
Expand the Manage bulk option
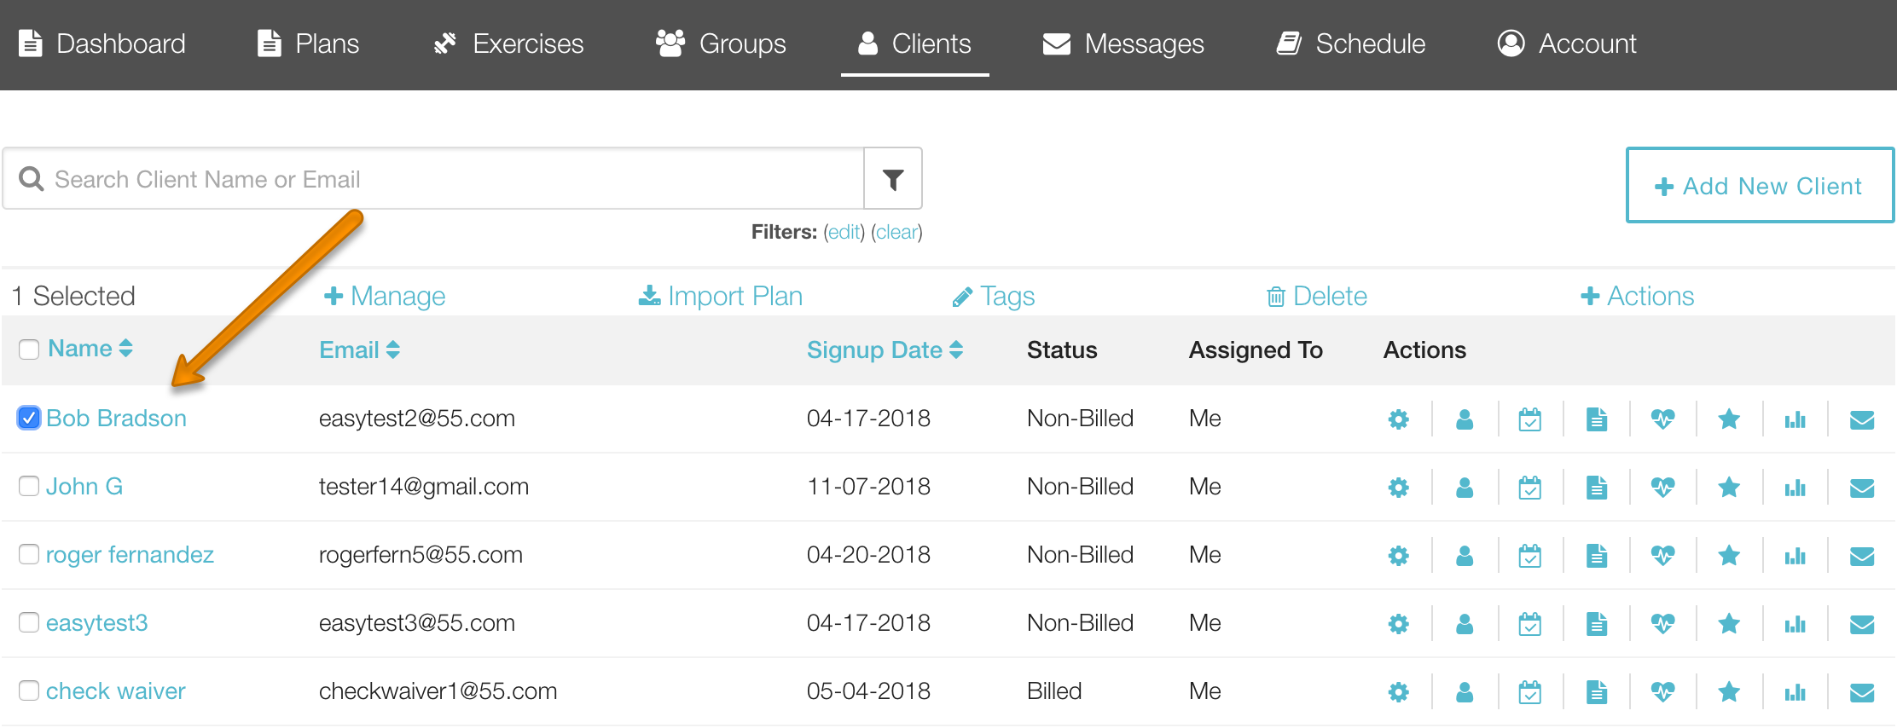click(385, 296)
